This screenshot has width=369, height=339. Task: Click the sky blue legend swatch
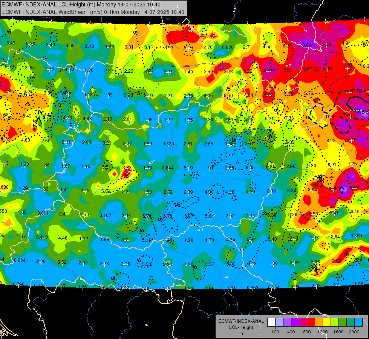pyautogui.click(x=358, y=322)
